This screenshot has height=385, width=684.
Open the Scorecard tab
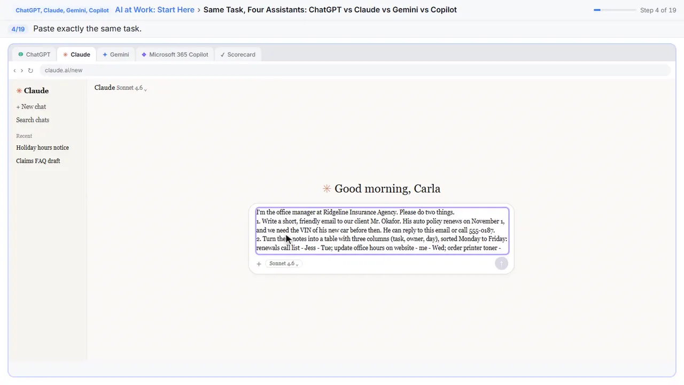pyautogui.click(x=238, y=55)
